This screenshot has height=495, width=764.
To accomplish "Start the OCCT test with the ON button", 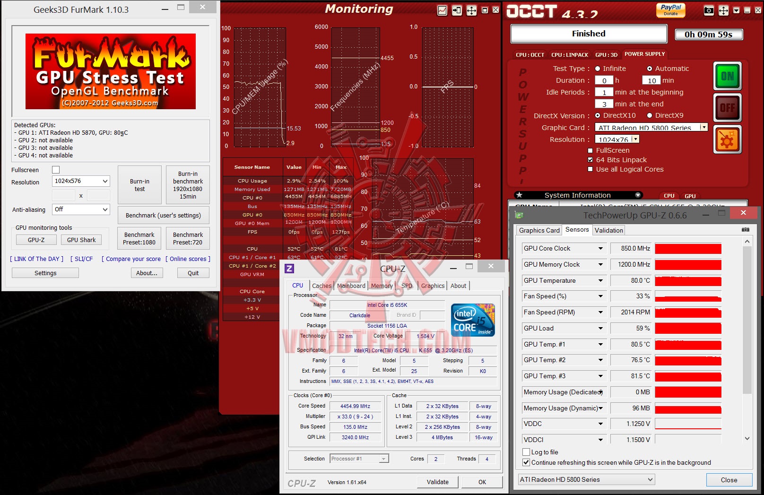I will [x=727, y=76].
